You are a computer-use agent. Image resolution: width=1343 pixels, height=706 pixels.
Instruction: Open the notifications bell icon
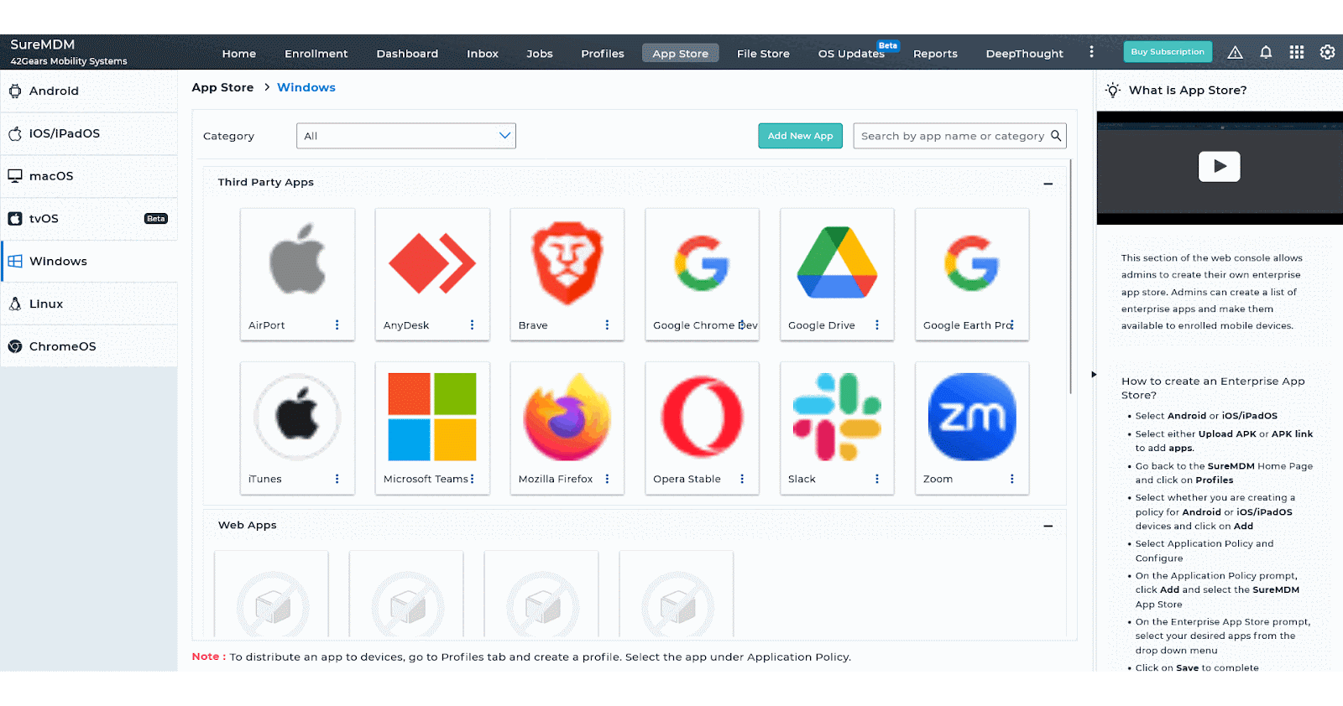pos(1266,52)
